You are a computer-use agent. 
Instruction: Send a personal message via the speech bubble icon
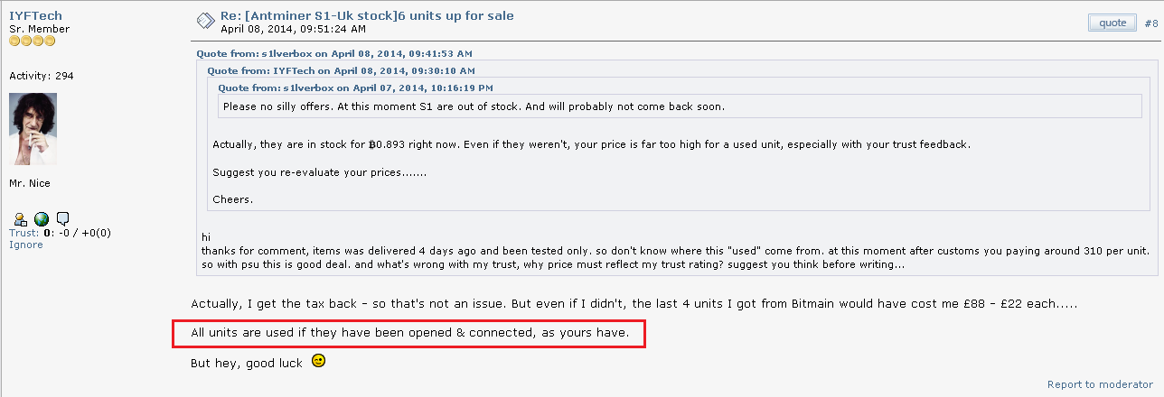(63, 218)
